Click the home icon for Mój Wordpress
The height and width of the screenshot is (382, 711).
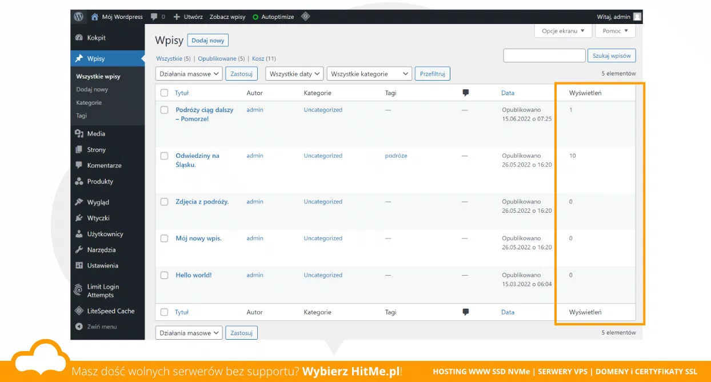95,17
